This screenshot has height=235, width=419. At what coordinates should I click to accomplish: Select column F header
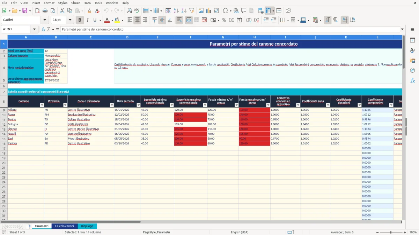coord(191,37)
